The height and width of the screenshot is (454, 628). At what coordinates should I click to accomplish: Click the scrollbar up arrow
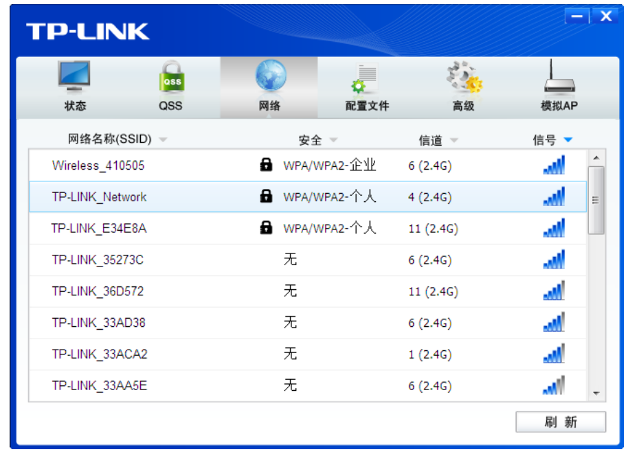[x=596, y=158]
